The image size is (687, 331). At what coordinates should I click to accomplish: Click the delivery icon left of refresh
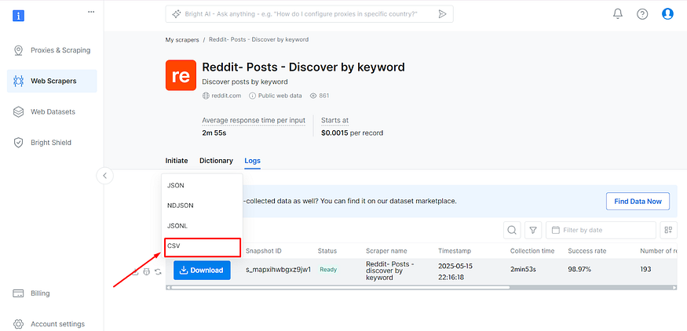pyautogui.click(x=146, y=272)
